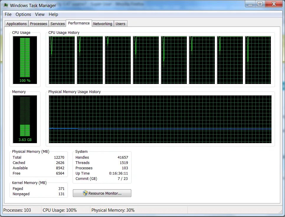Switch to the Services tab

point(58,24)
